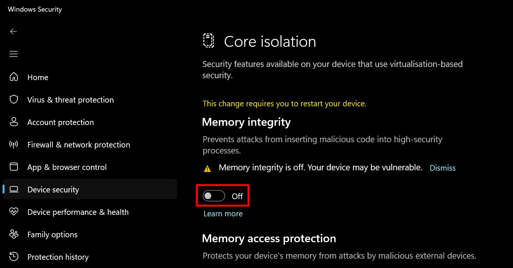
Task: Dismiss the memory integrity warning
Action: tap(442, 168)
